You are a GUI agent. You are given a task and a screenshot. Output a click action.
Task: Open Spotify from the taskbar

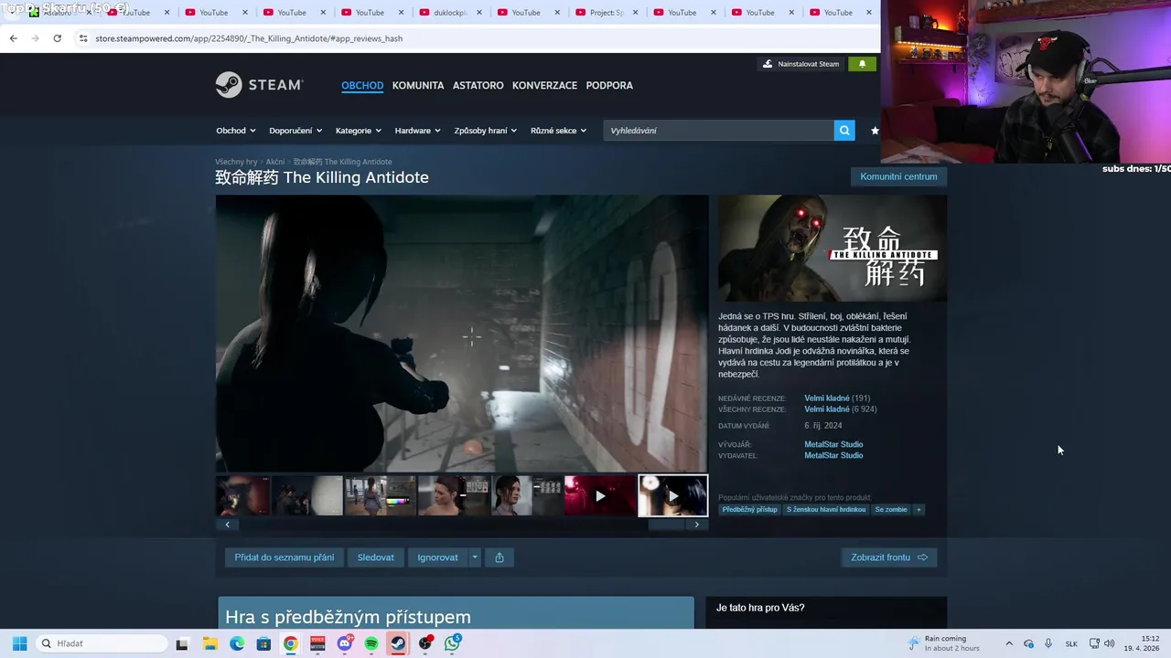tap(371, 643)
